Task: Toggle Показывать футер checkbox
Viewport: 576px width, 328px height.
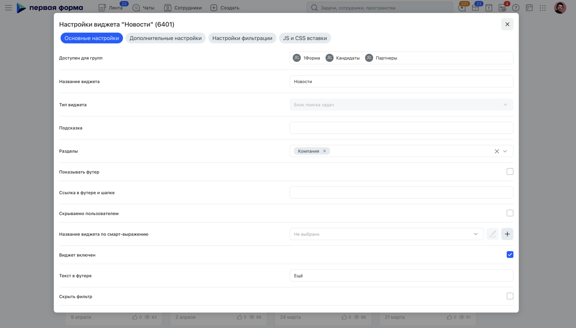Action: (x=510, y=171)
